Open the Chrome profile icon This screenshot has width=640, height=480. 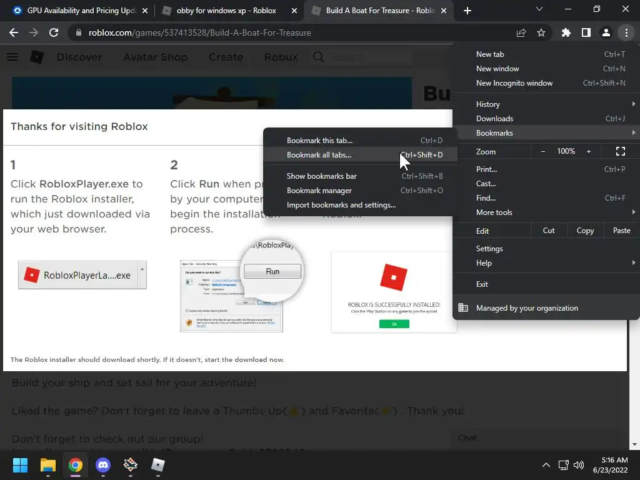pos(606,32)
